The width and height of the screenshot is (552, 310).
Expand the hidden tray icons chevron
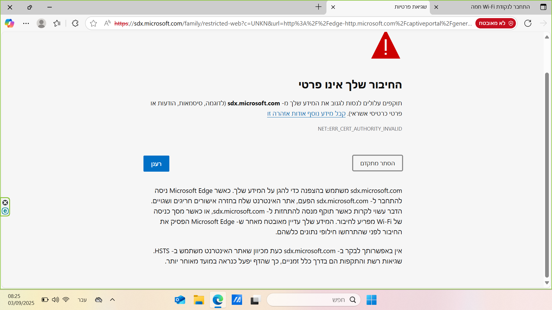coord(112,300)
